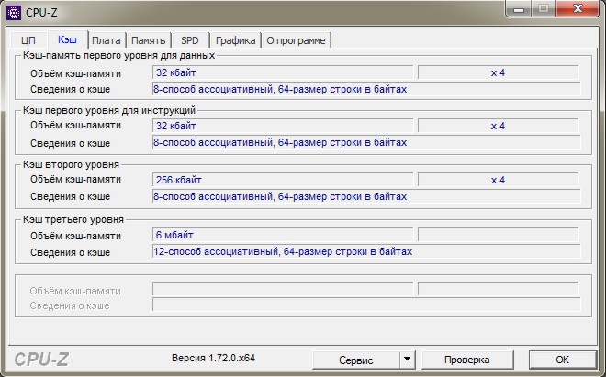This screenshot has height=377, width=606.
Task: Click Версия 1.72.0.x64 text
Action: tap(213, 358)
